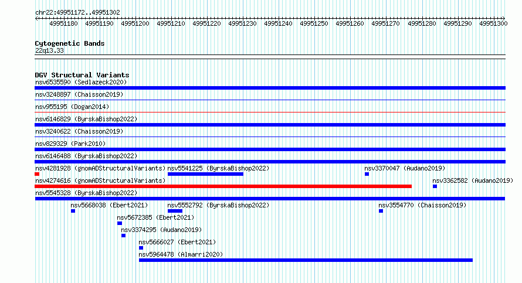Click nsv3362582 (Audano2019) label
Viewport: 522px width, 283px height.
click(473, 180)
